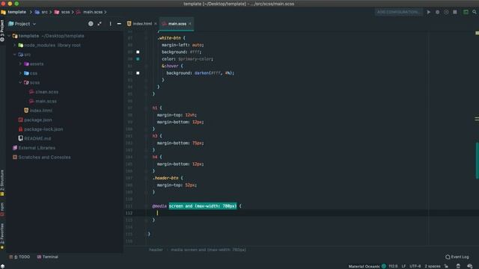
Task: Click the Run with Coverage icon
Action: [x=446, y=12]
